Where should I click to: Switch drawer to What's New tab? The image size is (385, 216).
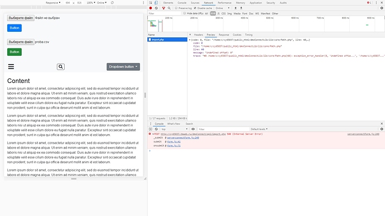click(x=174, y=124)
